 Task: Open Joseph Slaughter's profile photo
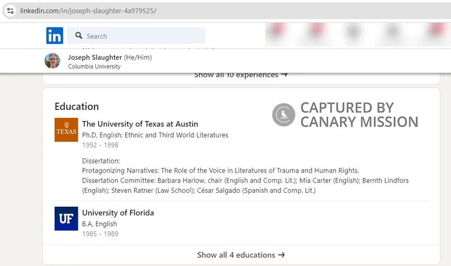[x=52, y=61]
